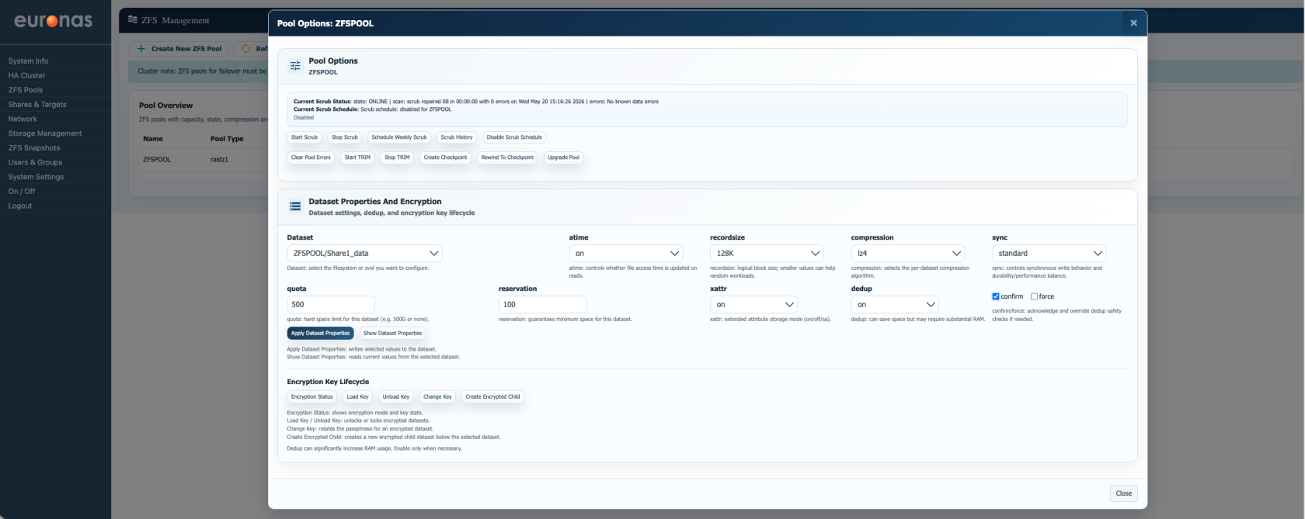
Task: Open Shares & Targets in sidebar
Action: (37, 104)
